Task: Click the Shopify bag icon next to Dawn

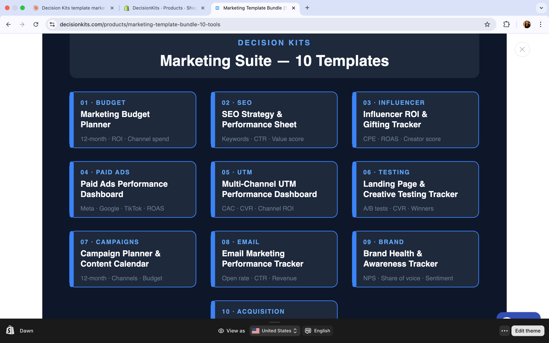Action: [10, 330]
